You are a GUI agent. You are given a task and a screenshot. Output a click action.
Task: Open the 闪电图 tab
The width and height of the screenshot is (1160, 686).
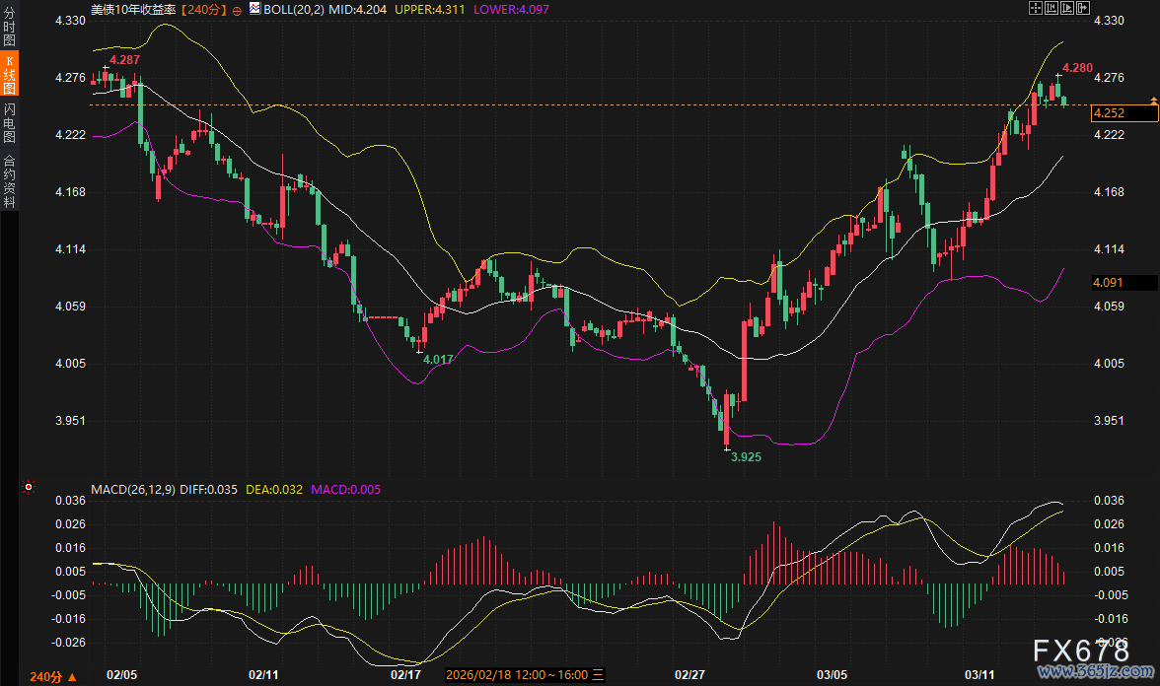(x=9, y=122)
